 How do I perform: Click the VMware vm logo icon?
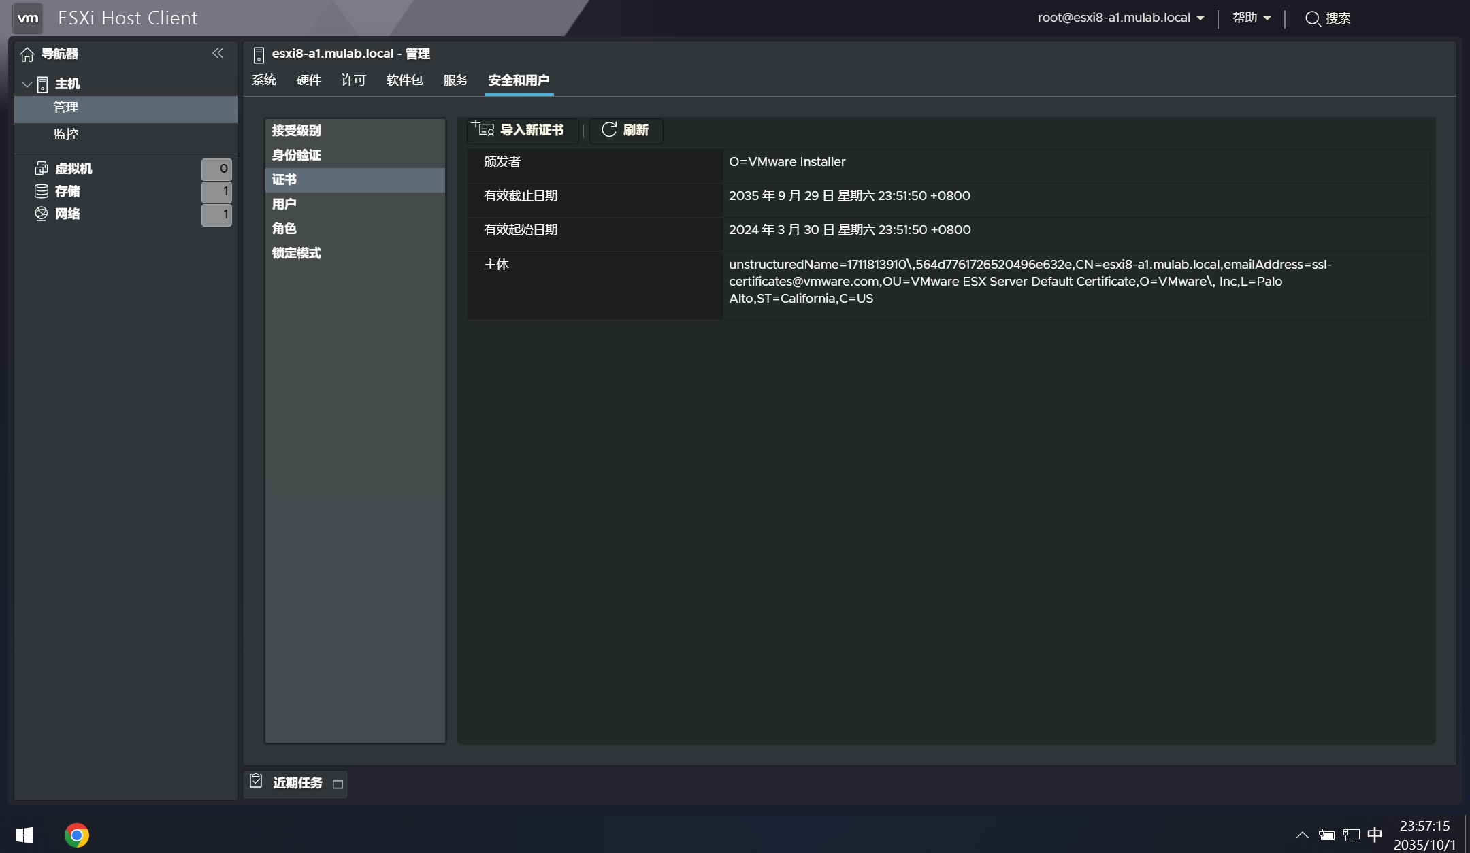tap(28, 18)
